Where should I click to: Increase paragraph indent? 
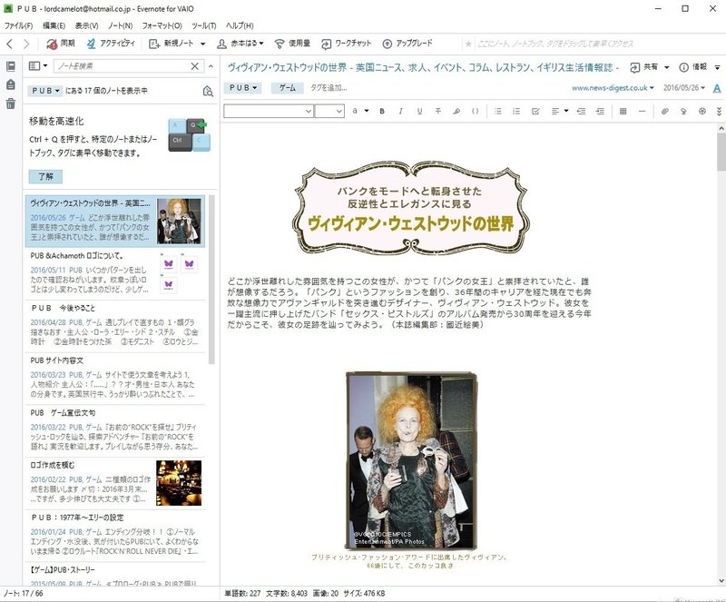pyautogui.click(x=600, y=111)
